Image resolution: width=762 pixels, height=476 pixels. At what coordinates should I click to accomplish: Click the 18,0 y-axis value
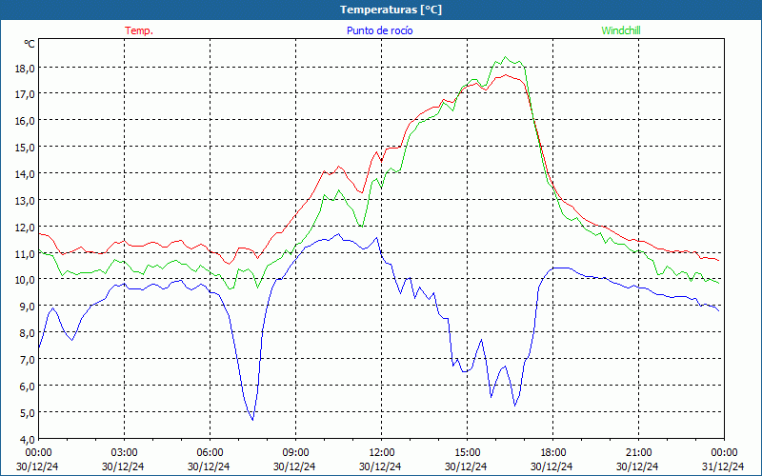pos(25,69)
